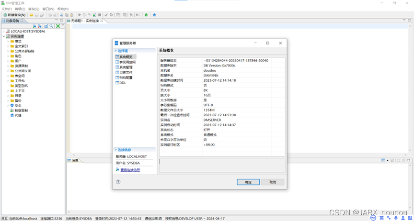
Task: Open the 窗口(W) menu
Action: click(48, 9)
